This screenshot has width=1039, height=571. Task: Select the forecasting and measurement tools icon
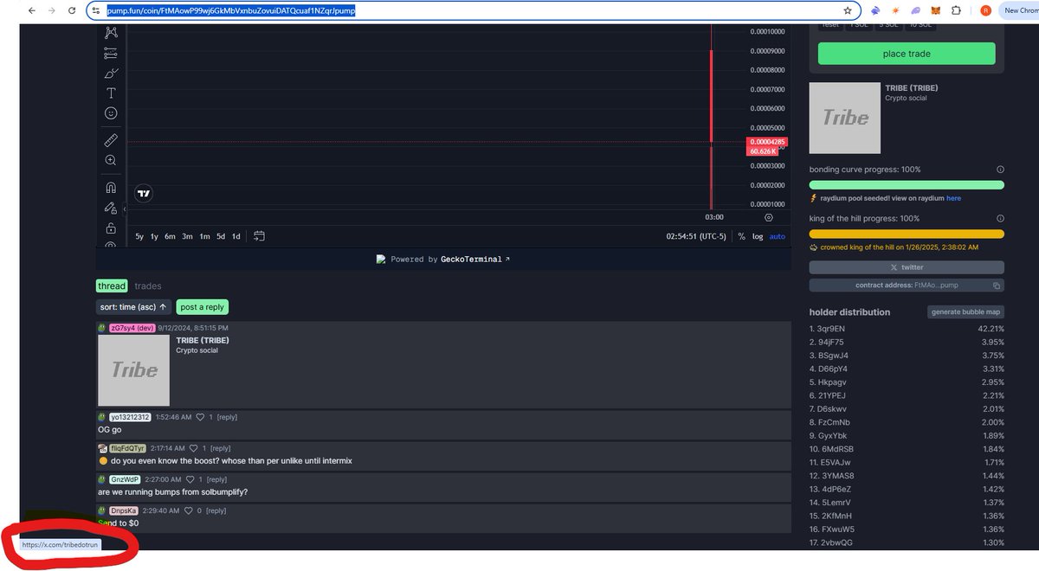(111, 54)
